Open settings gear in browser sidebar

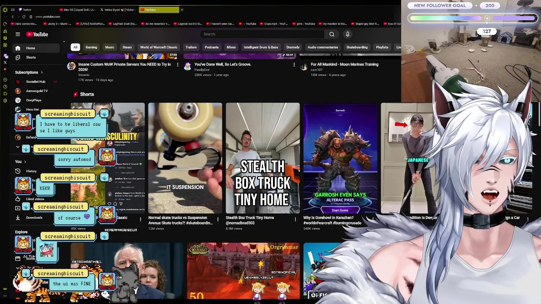[5, 100]
